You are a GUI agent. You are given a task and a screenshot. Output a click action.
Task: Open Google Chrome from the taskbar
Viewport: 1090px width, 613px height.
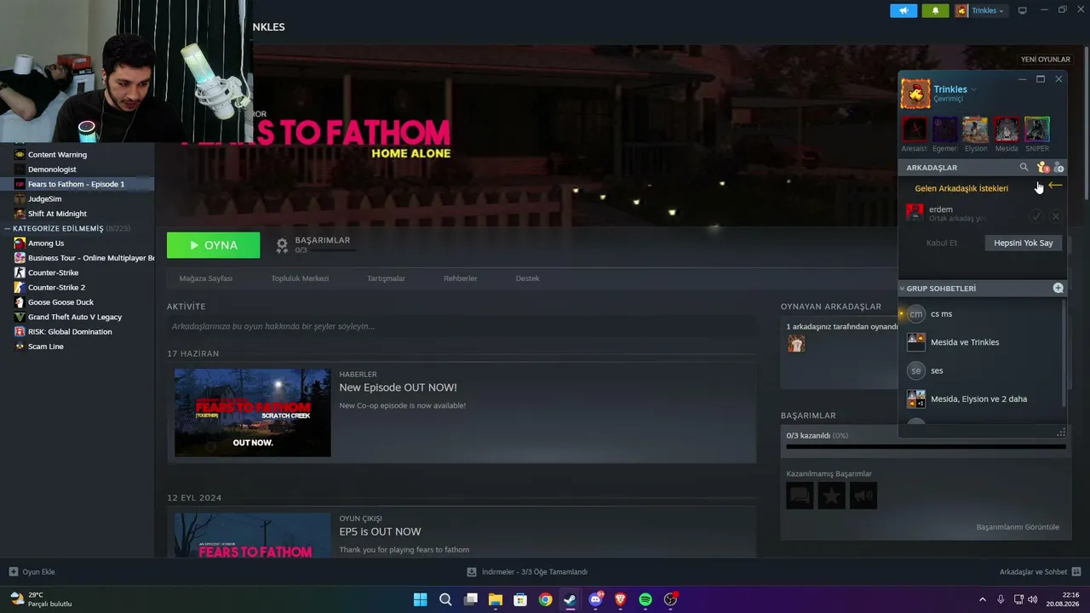pyautogui.click(x=545, y=599)
